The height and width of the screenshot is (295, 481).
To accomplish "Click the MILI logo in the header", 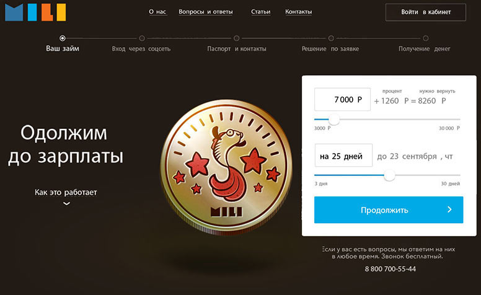I will 35,12.
